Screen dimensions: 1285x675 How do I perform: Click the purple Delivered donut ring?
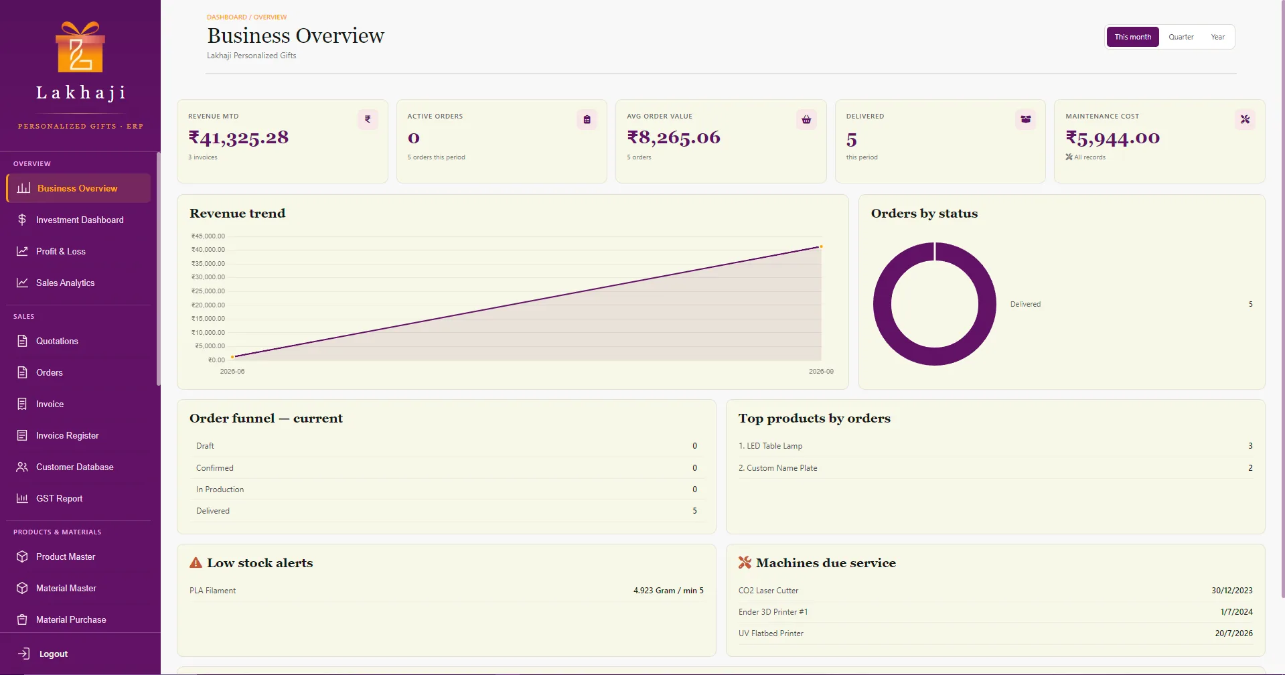click(883, 304)
